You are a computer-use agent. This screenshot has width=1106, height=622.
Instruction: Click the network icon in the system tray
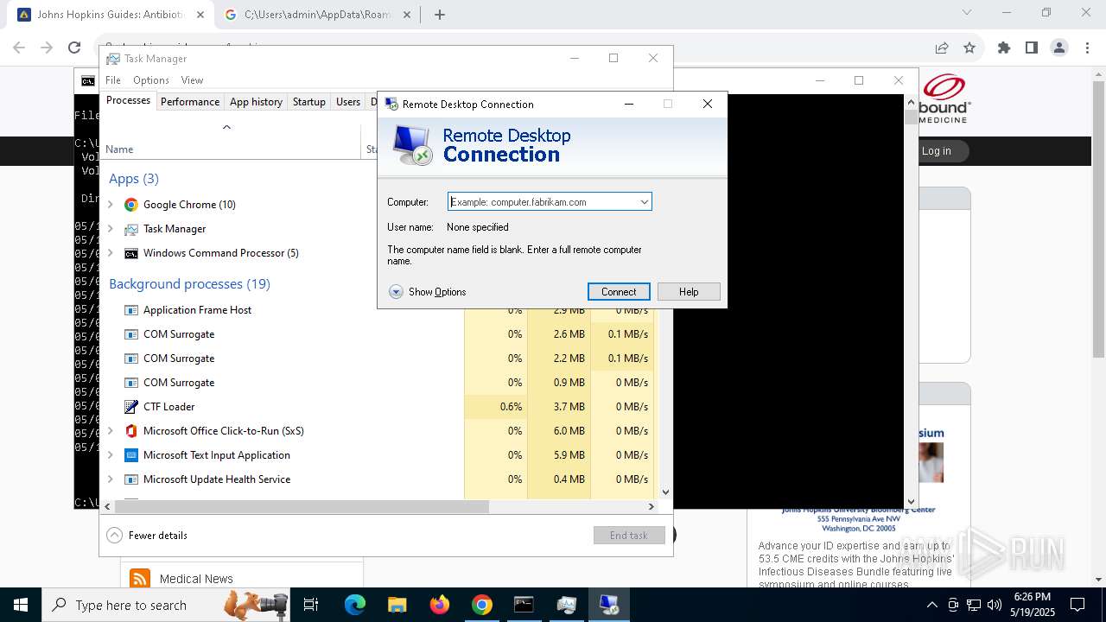974,605
